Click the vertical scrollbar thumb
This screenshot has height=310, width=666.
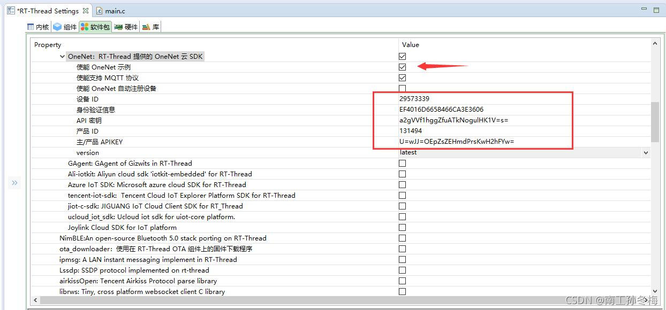655,122
